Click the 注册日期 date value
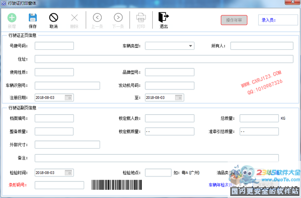Image resolution: width=301 pixels, height=198 pixels. point(45,98)
